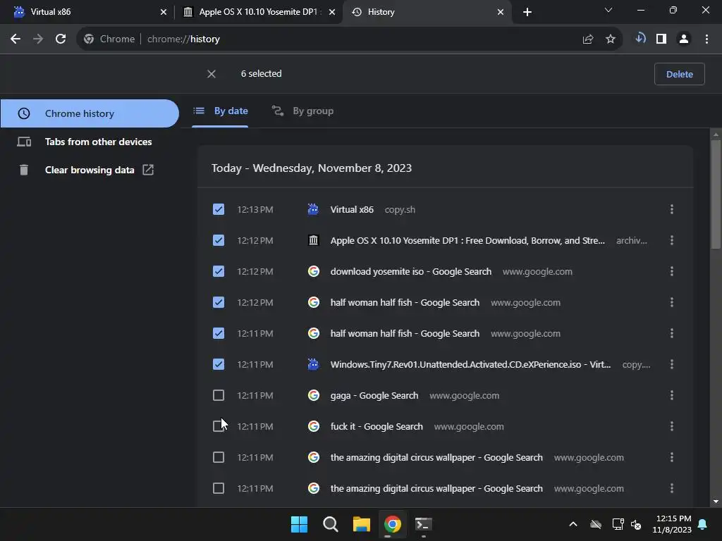Cancel selection with the X icon
Viewport: 722px width, 541px height.
pyautogui.click(x=212, y=74)
